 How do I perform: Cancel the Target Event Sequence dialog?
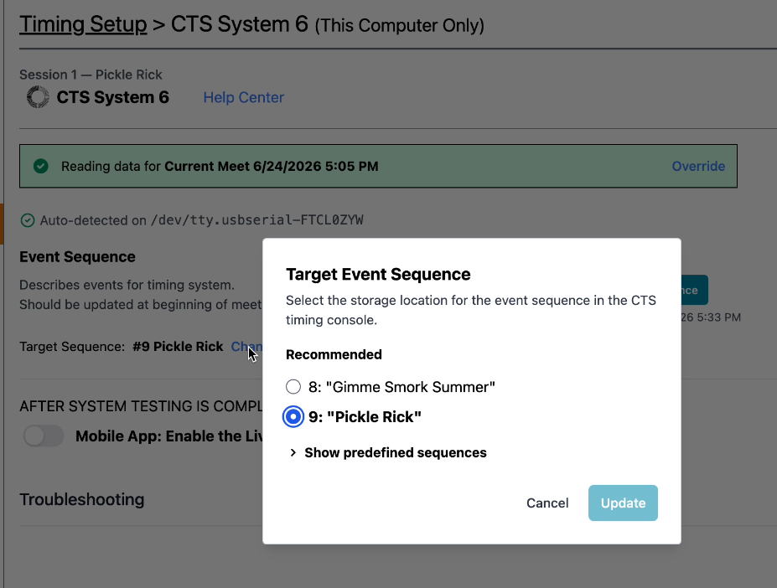547,503
